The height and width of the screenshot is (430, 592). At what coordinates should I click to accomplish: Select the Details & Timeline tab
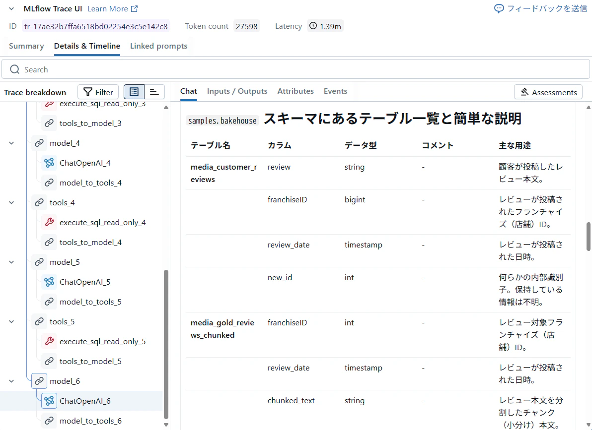pos(87,46)
